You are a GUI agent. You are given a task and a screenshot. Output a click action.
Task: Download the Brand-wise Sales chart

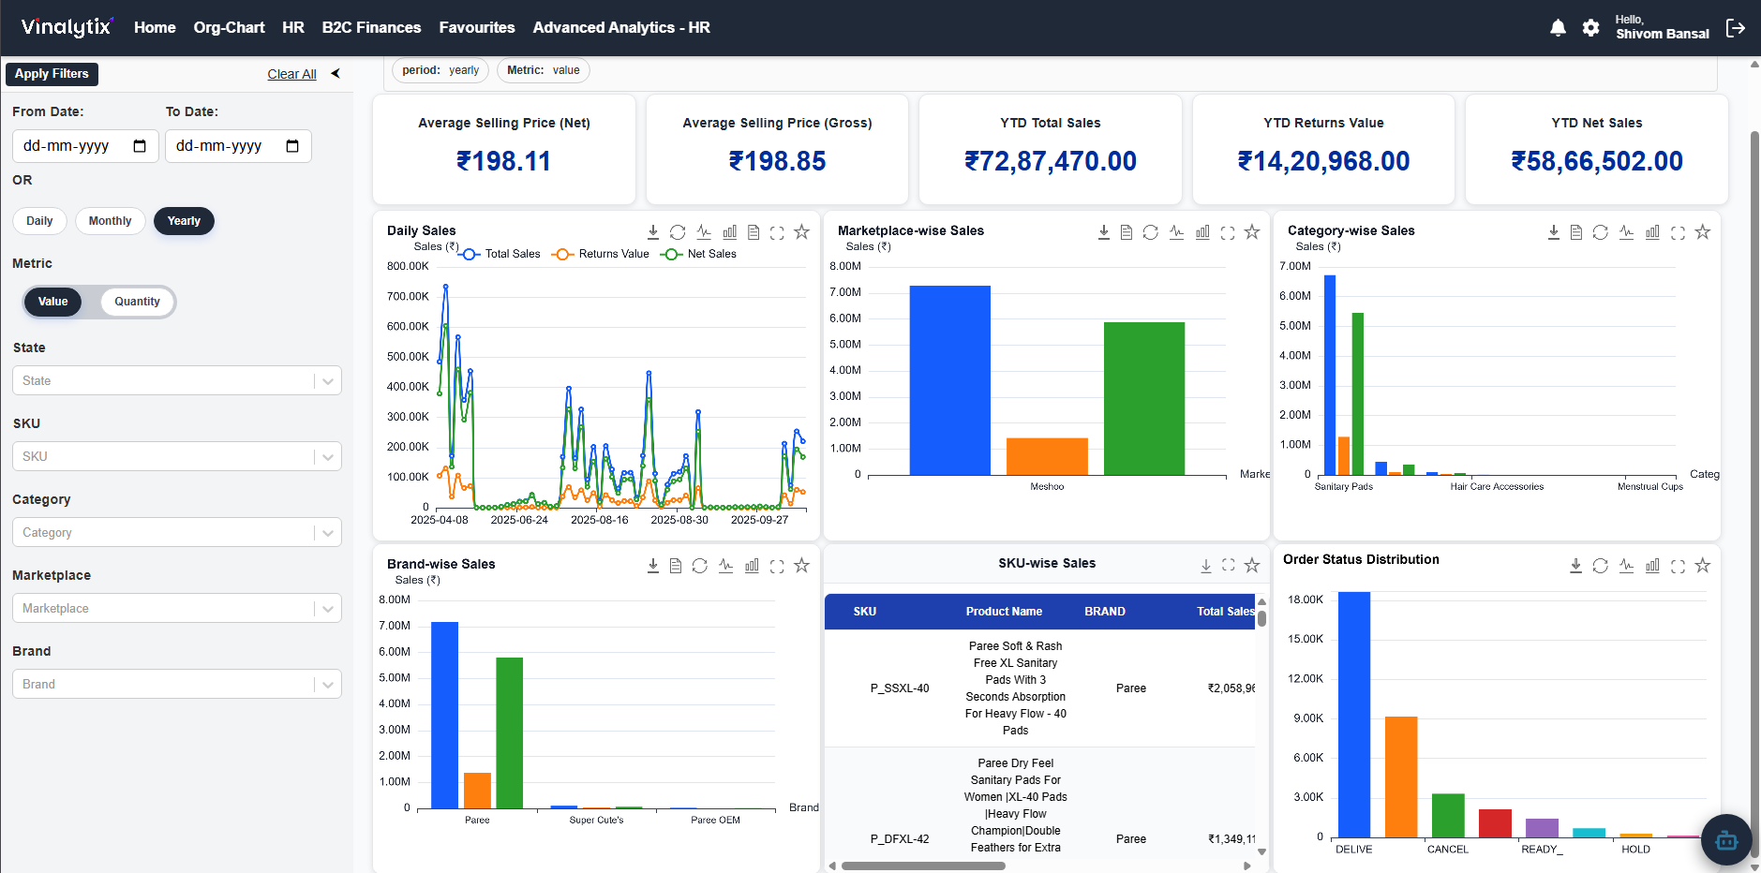(653, 566)
